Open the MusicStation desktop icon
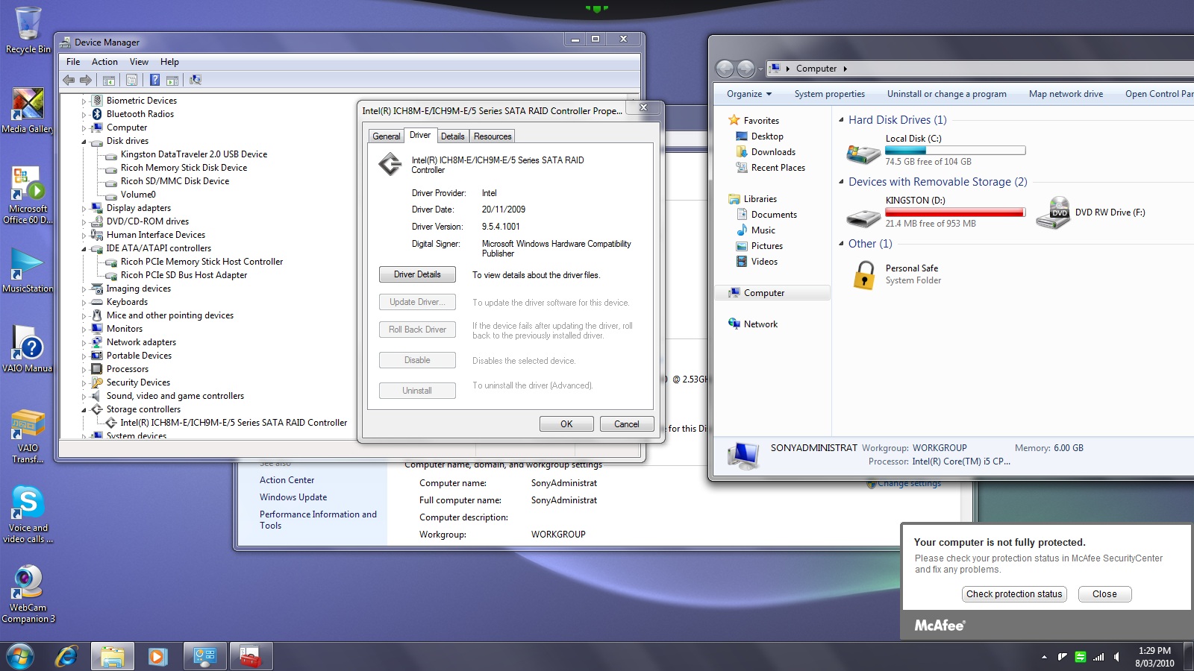1194x671 pixels. 28,271
